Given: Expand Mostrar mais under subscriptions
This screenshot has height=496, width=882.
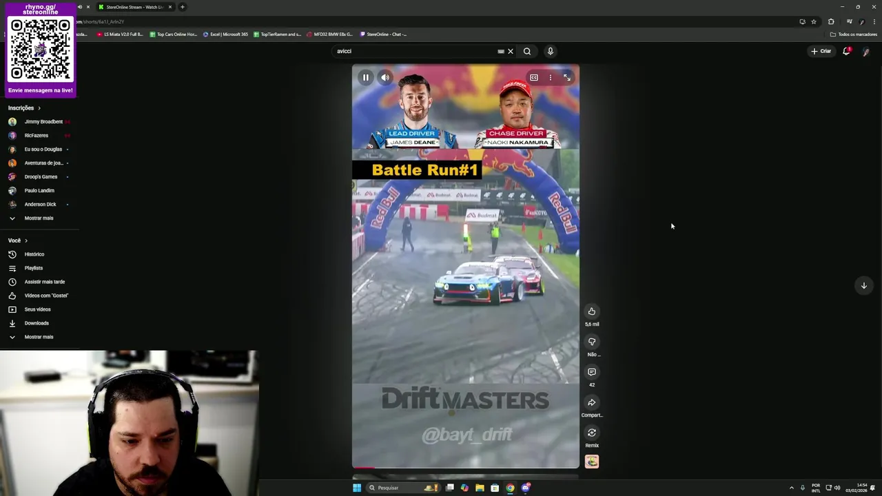Looking at the screenshot, I should (39, 218).
